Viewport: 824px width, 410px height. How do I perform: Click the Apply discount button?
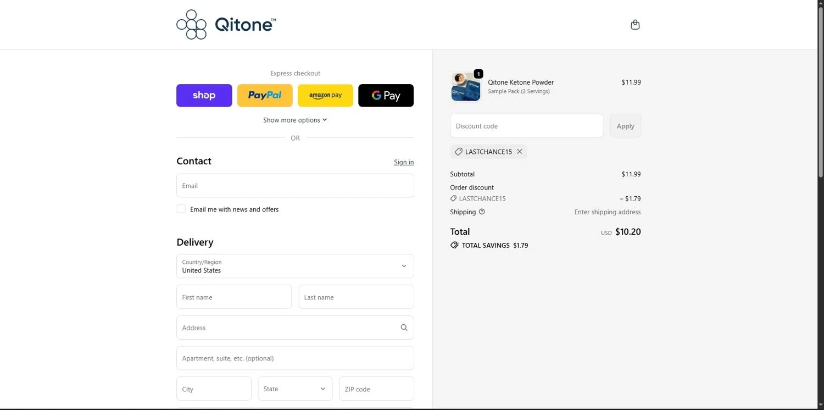point(625,126)
